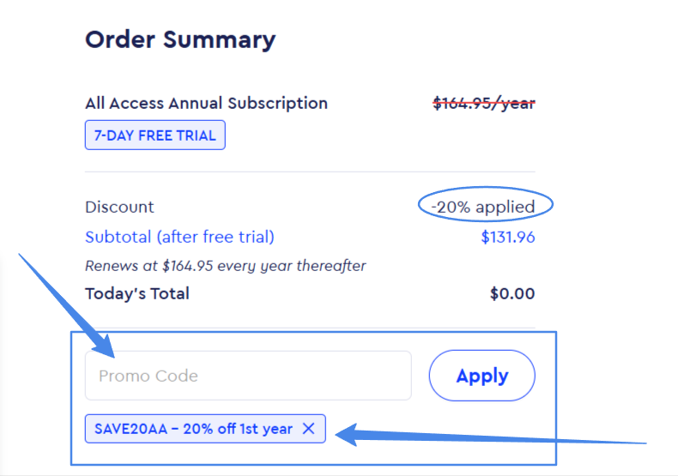This screenshot has width=678, height=476.
Task: Click the tail of the long horizontal arrow
Action: click(644, 443)
